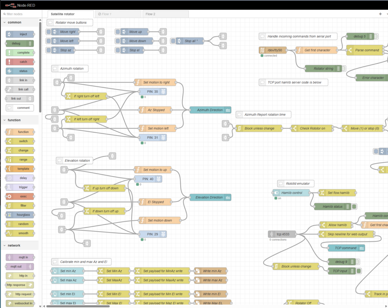Open the disabled Flow 1 tab
The image size is (388, 308).
point(117,14)
